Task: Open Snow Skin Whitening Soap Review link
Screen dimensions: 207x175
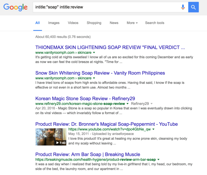Action: coord(100,73)
